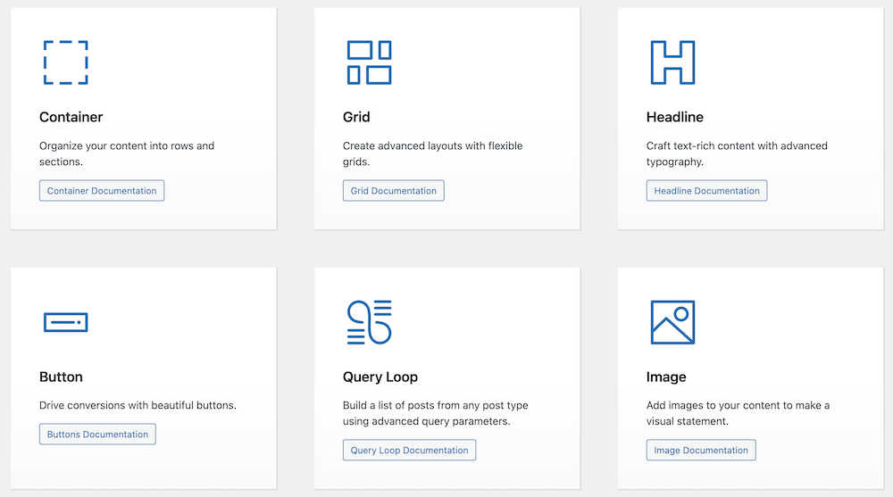Open the Headline Documentation button
The width and height of the screenshot is (893, 497).
(706, 191)
